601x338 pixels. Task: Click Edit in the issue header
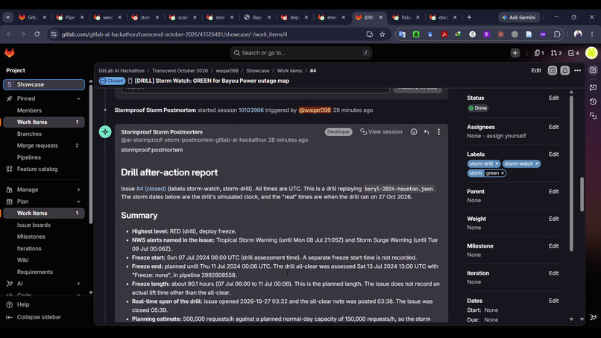(536, 71)
